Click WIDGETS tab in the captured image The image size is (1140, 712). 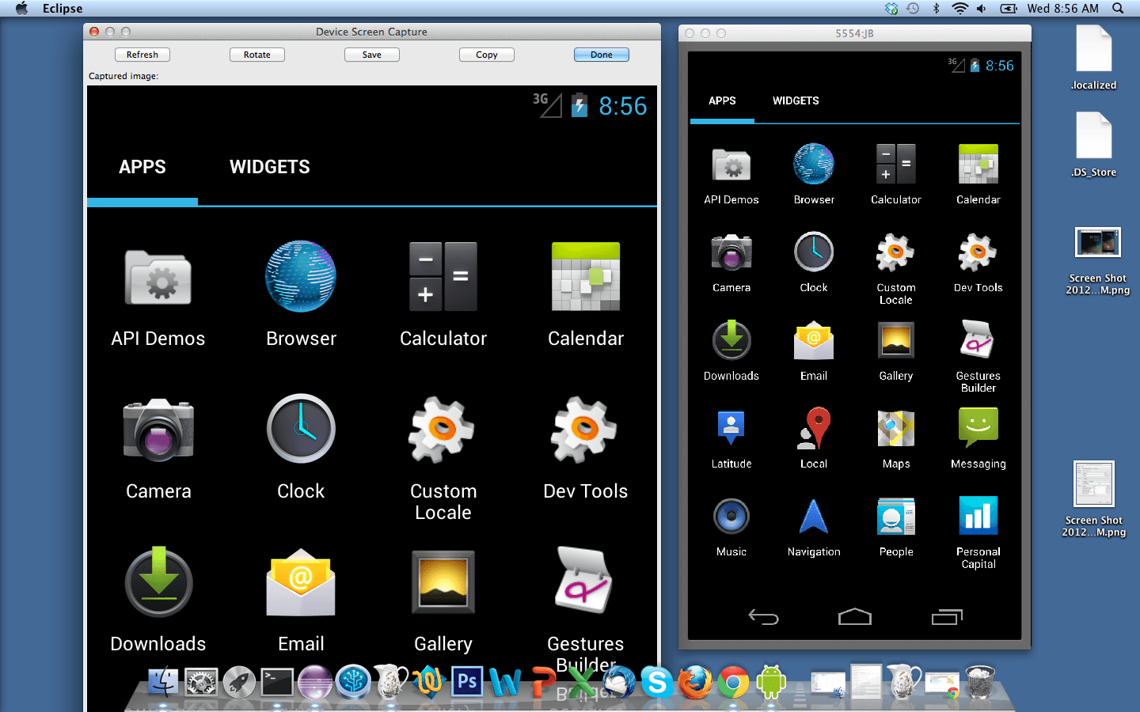[x=270, y=167]
